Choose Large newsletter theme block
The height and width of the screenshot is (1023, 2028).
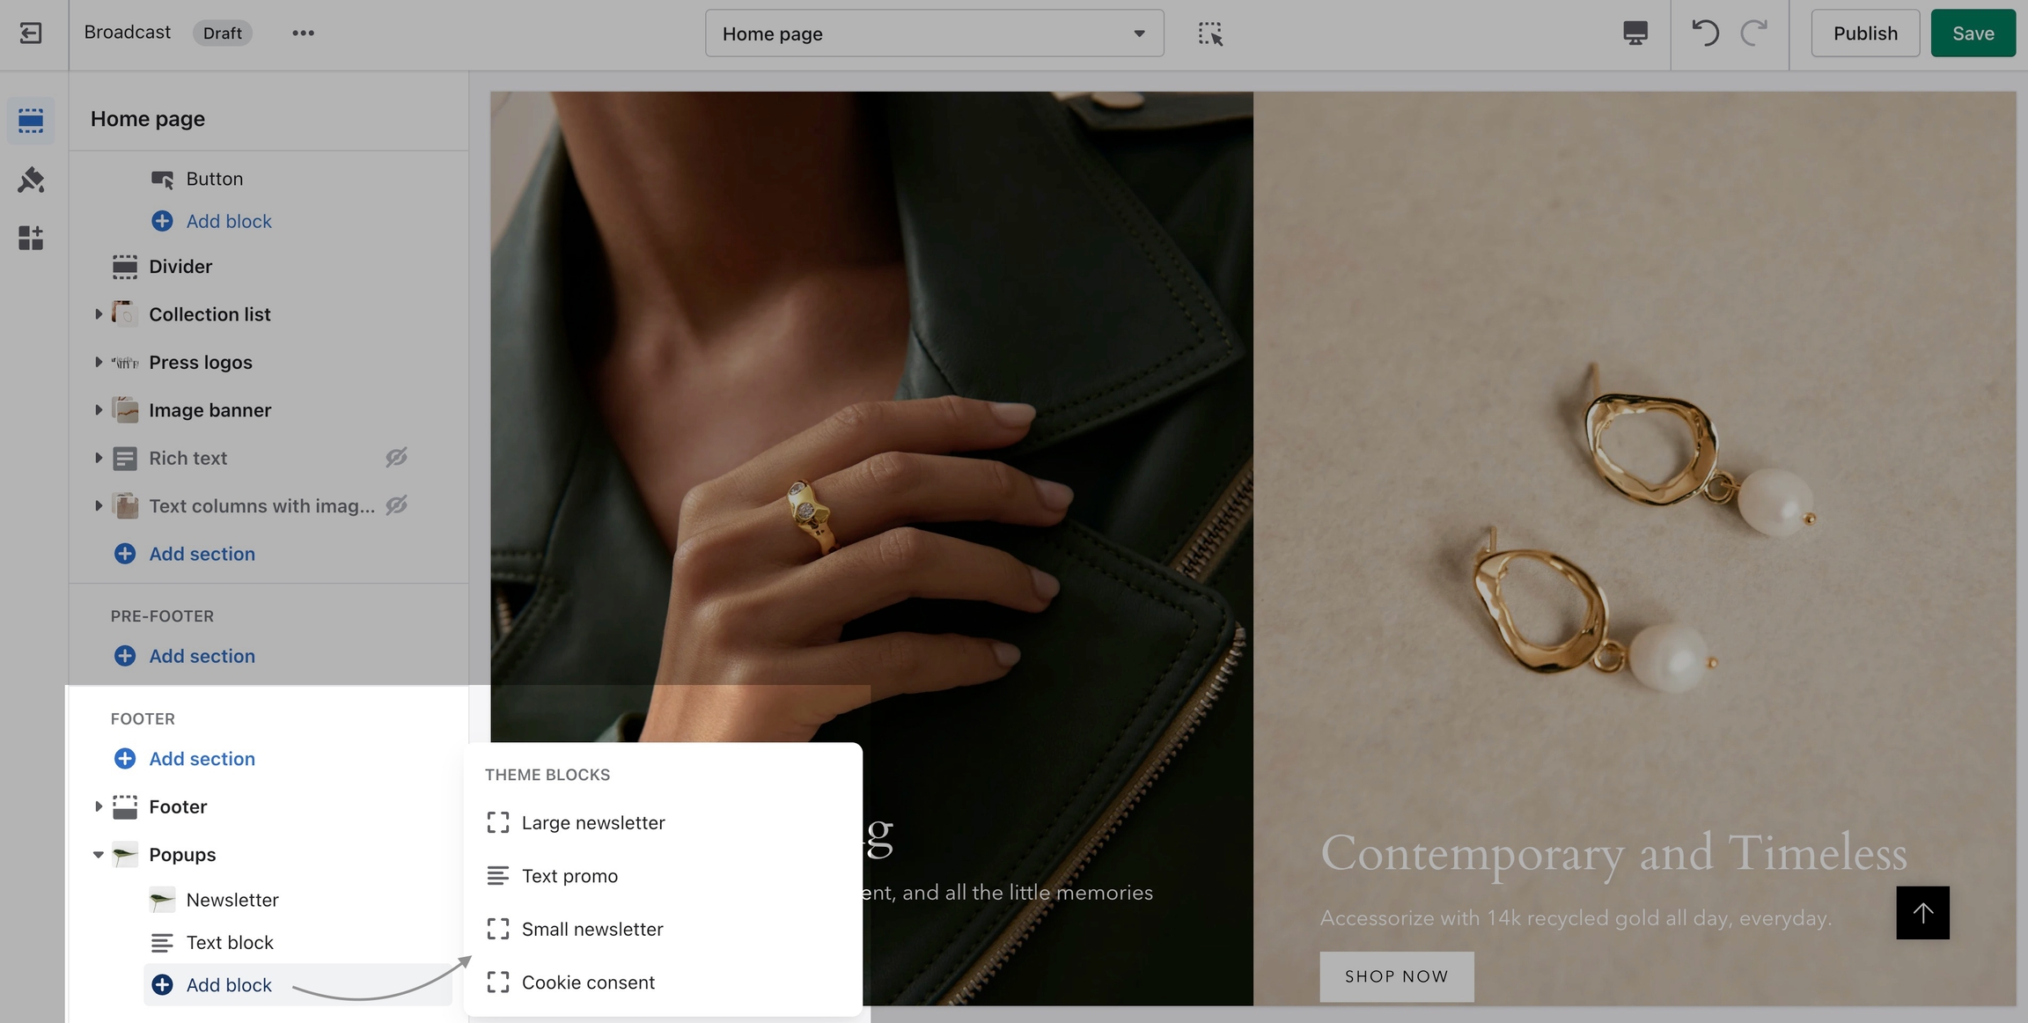pos(592,822)
